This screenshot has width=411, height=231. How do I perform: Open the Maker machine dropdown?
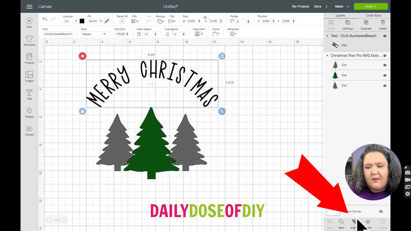pos(342,7)
